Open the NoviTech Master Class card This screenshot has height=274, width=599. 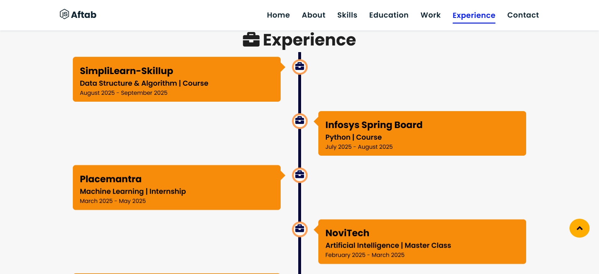pyautogui.click(x=422, y=242)
